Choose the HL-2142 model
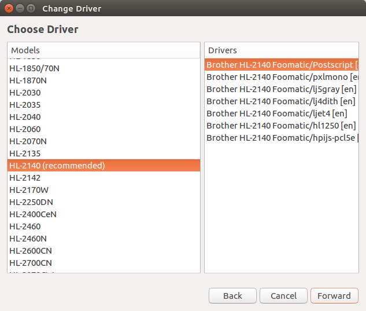 [103, 178]
